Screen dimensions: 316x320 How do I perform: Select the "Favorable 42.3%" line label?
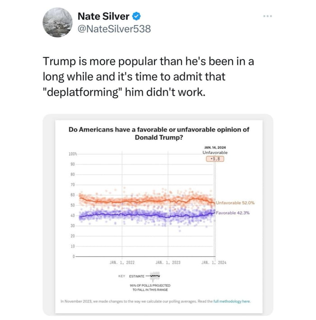click(x=232, y=213)
